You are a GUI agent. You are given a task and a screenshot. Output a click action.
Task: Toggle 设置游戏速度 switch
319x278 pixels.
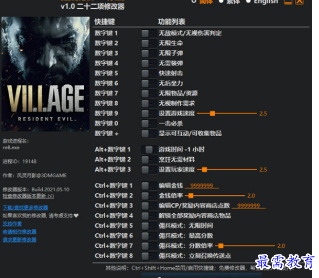coord(149,114)
